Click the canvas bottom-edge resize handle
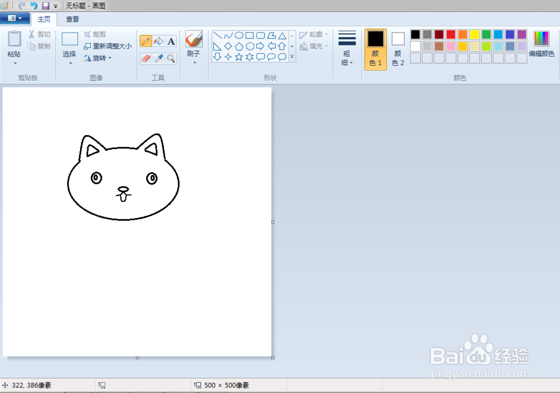 (138, 358)
